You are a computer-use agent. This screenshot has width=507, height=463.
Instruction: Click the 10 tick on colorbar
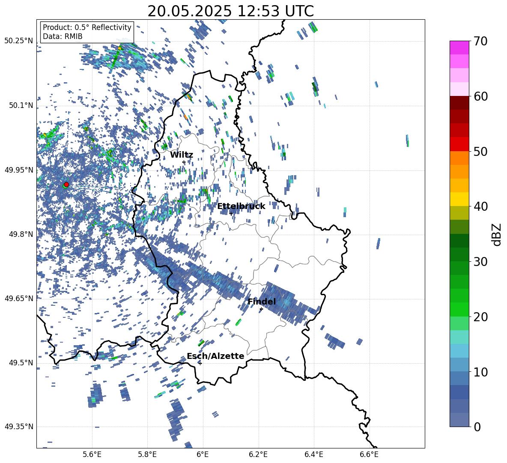point(480,372)
